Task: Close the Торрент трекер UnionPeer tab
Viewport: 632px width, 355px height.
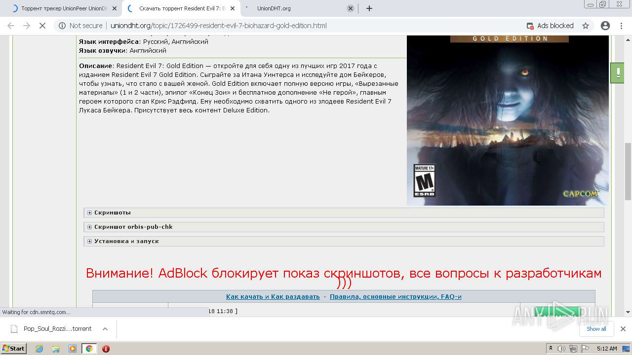Action: click(115, 8)
